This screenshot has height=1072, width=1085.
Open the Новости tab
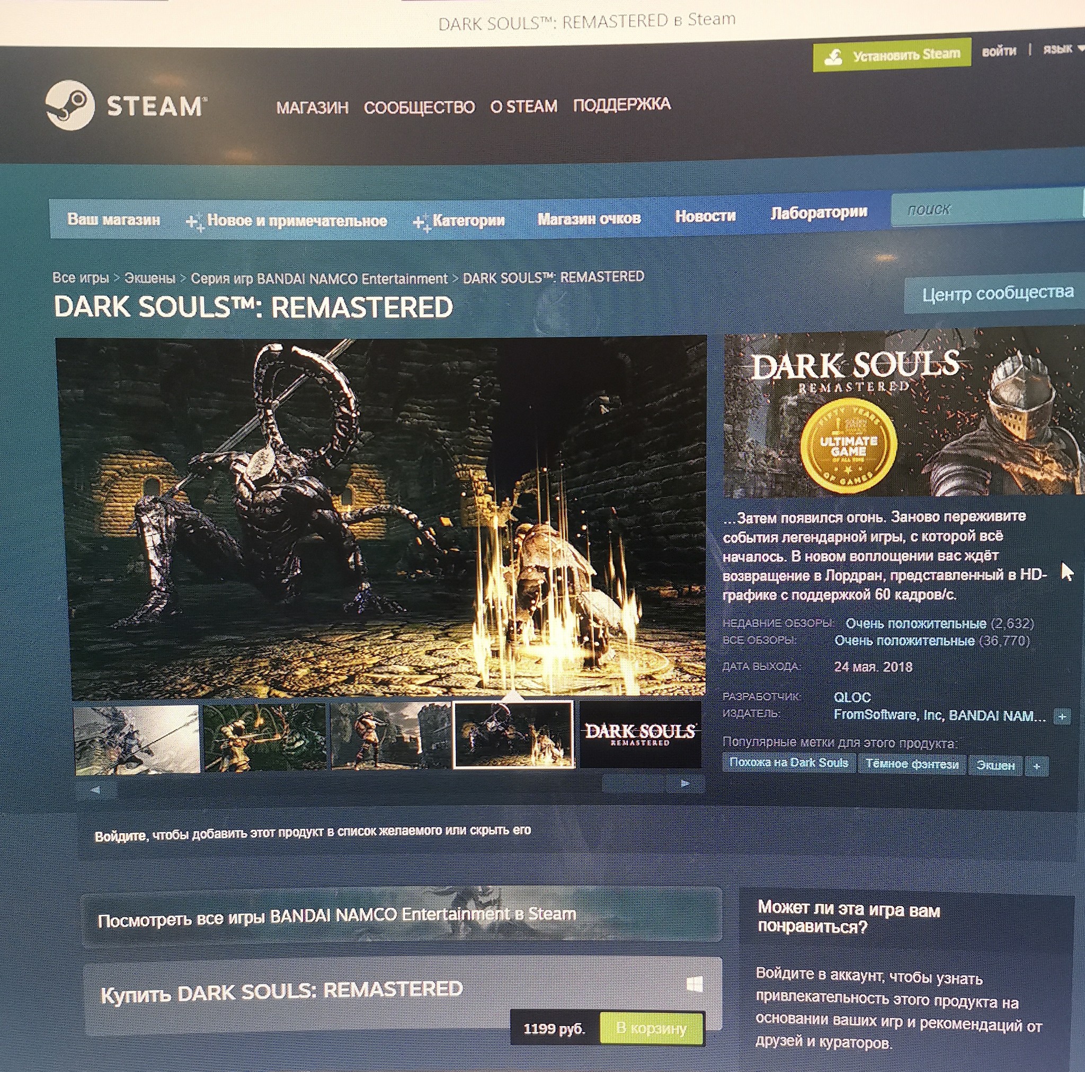coord(705,216)
